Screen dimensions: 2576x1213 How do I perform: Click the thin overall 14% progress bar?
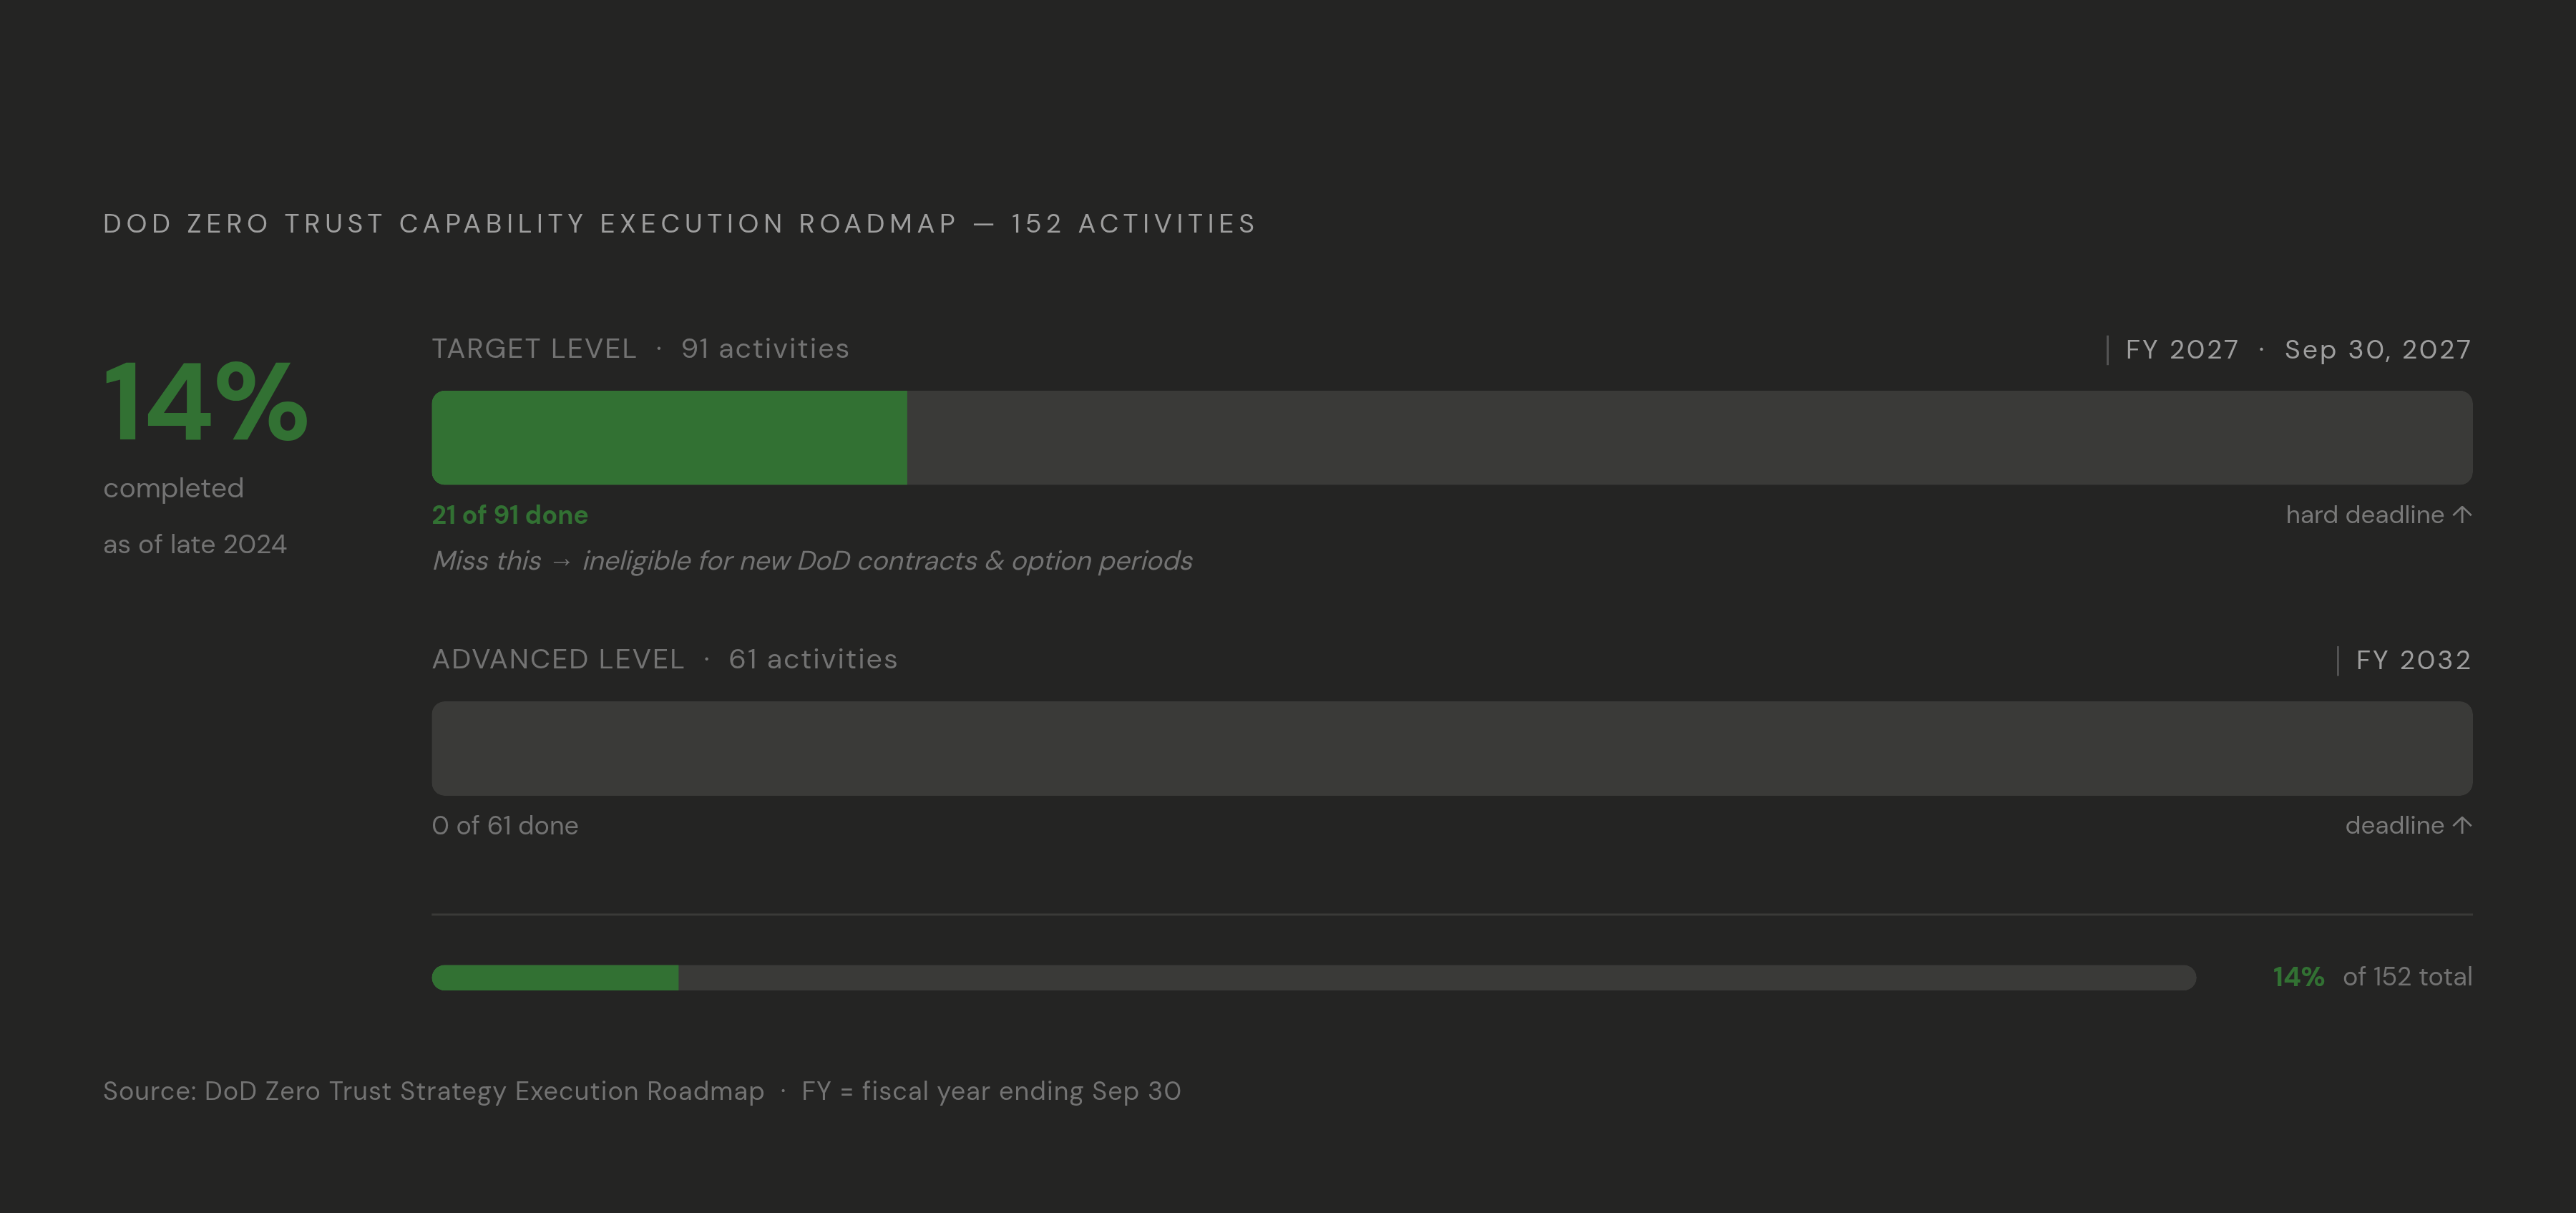(1314, 977)
